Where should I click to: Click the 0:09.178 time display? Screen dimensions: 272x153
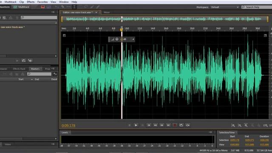coord(68,125)
